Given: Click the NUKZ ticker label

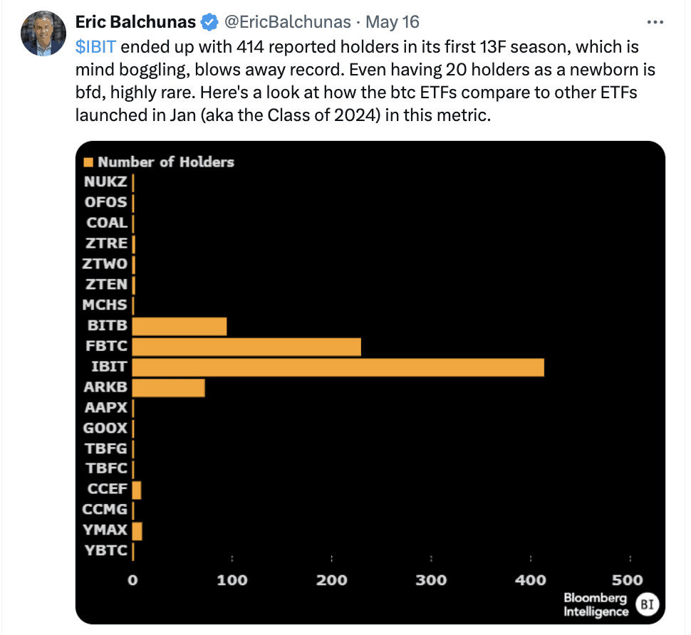Looking at the screenshot, I should [105, 182].
